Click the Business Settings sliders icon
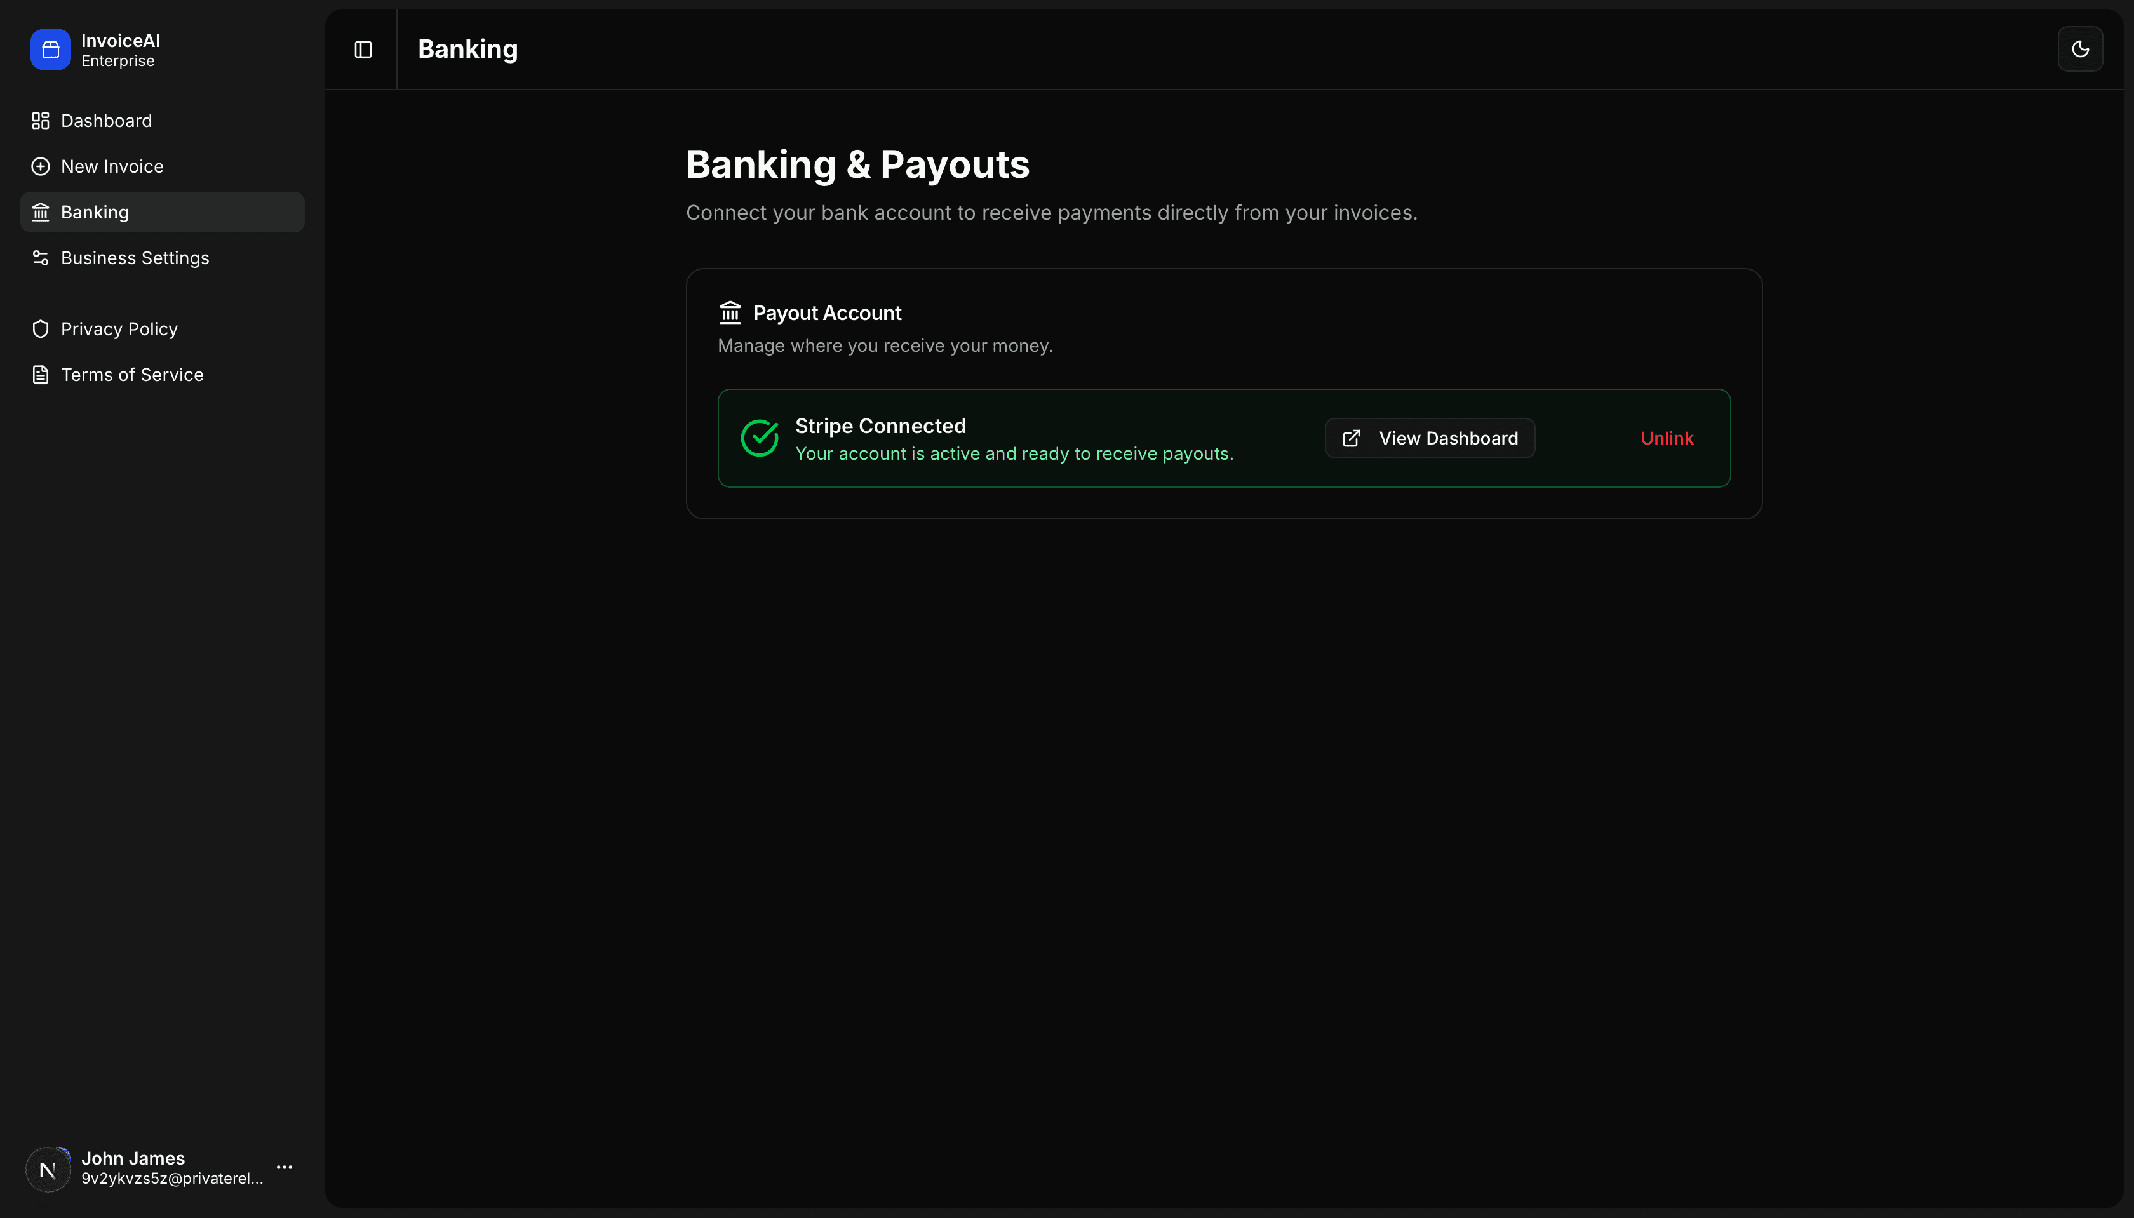The height and width of the screenshot is (1218, 2134). [x=39, y=258]
